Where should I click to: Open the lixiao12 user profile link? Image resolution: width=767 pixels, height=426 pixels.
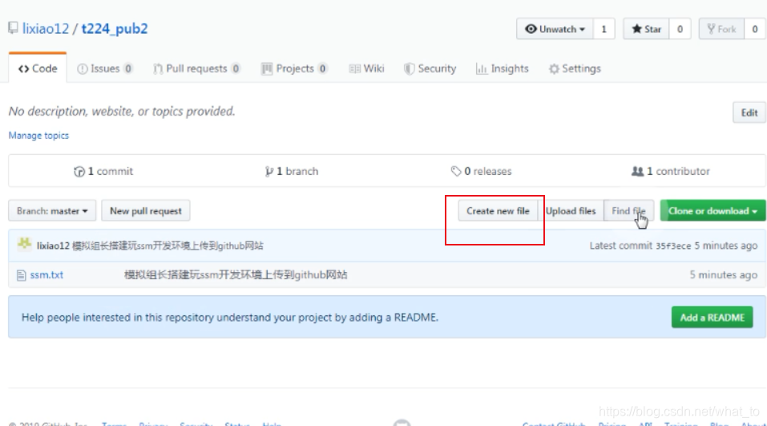(46, 28)
